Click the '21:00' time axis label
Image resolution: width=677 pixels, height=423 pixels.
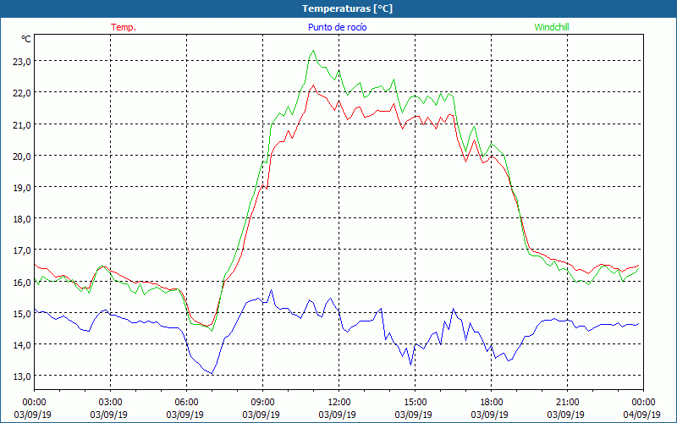[x=567, y=403]
